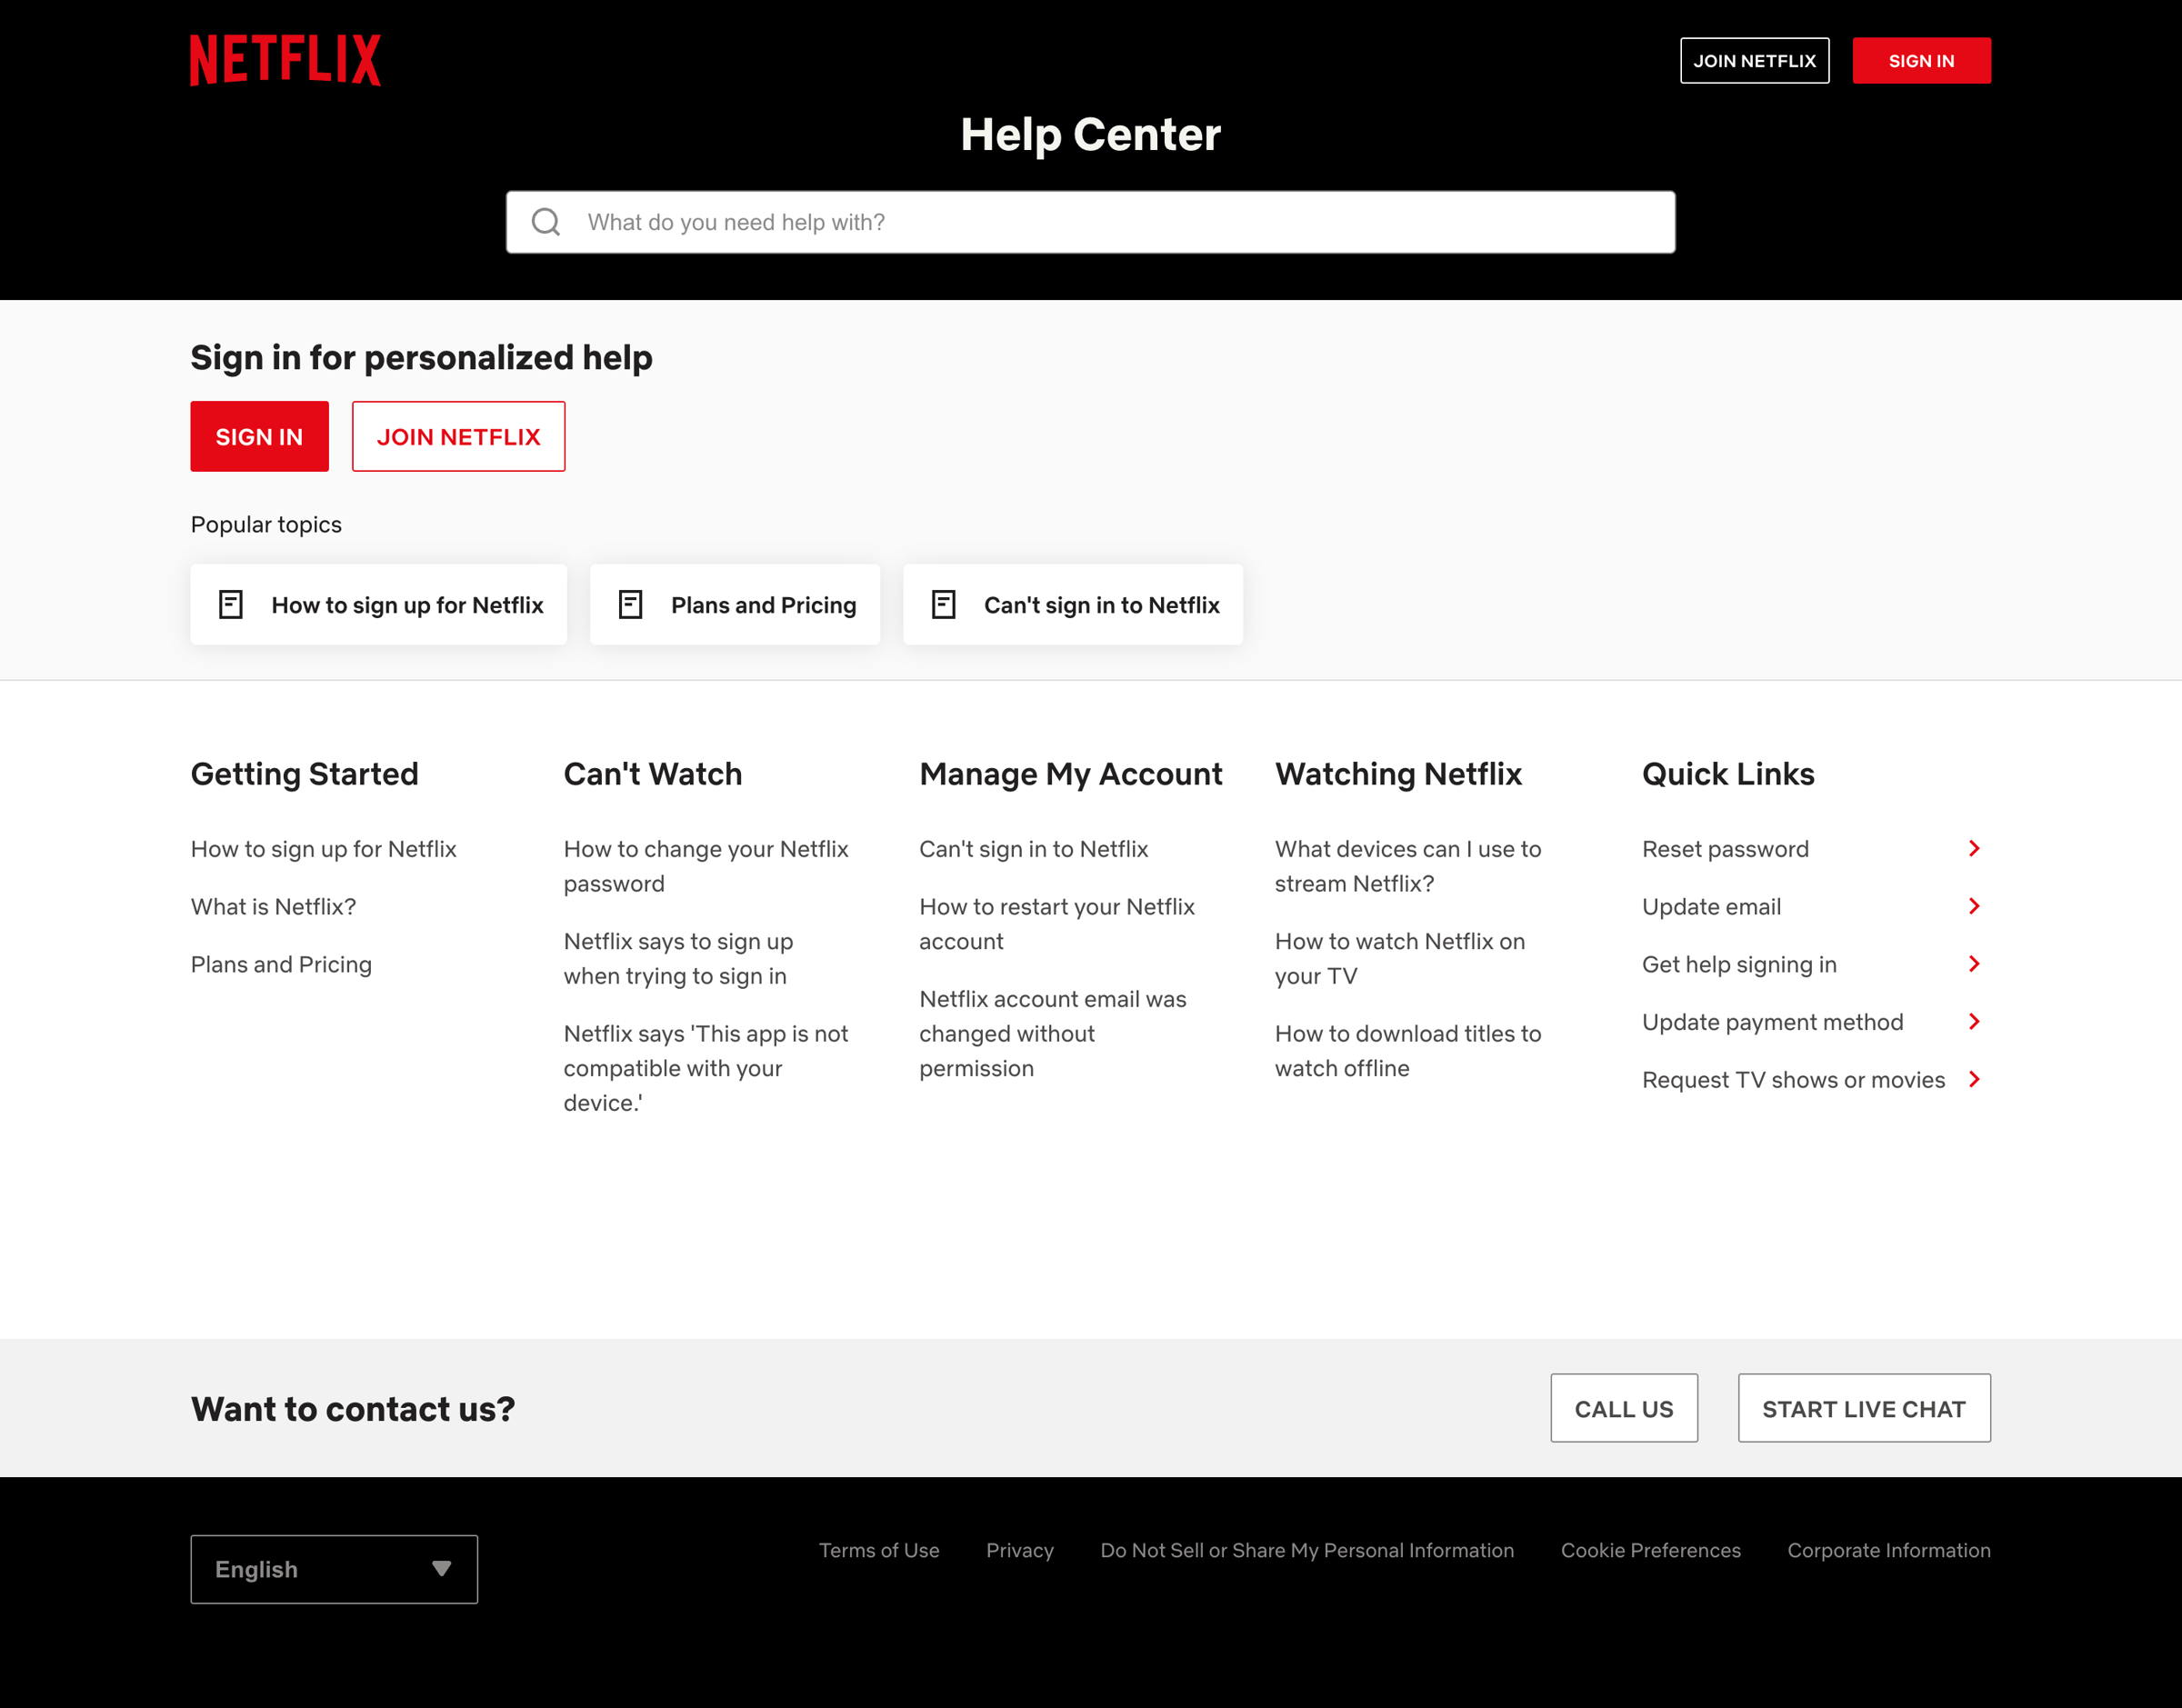
Task: Click the search magnifier icon
Action: [x=546, y=222]
